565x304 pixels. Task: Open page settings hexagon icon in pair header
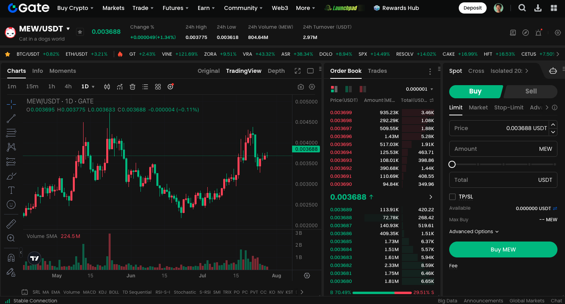(x=558, y=33)
